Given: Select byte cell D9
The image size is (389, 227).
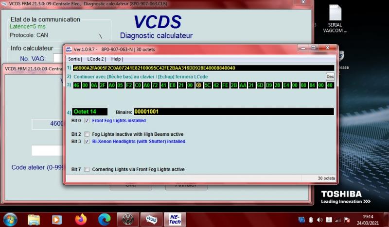Looking at the screenshot, I should (x=269, y=85).
